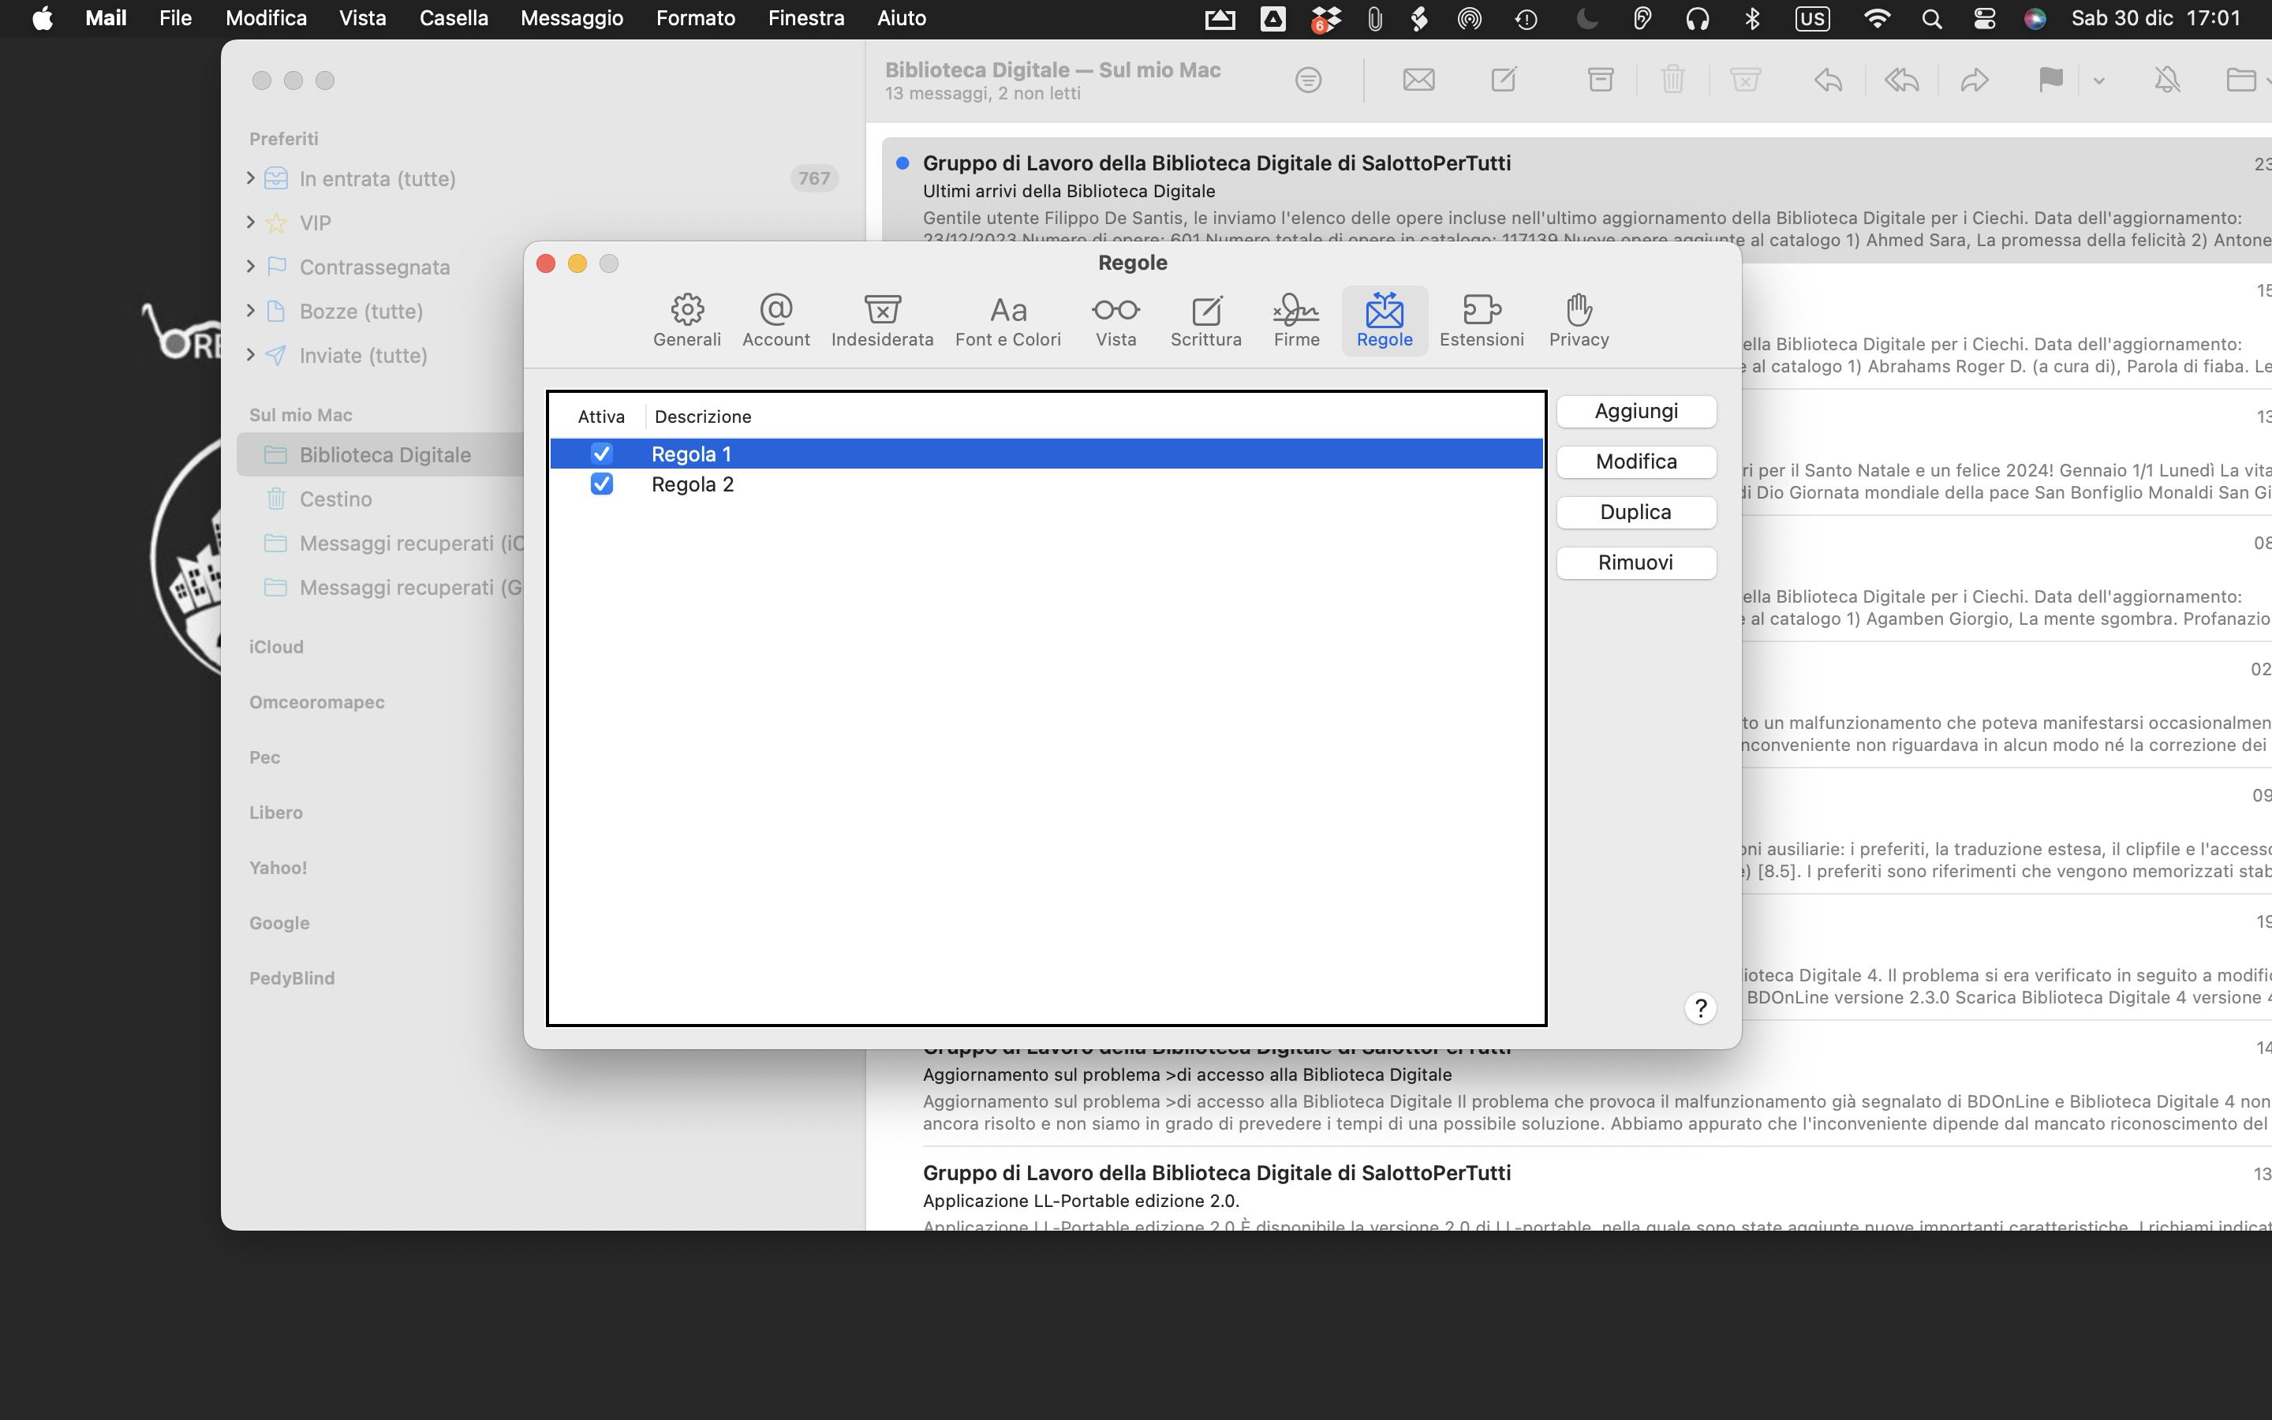
Task: Open the Firme signatures tab
Action: [1295, 321]
